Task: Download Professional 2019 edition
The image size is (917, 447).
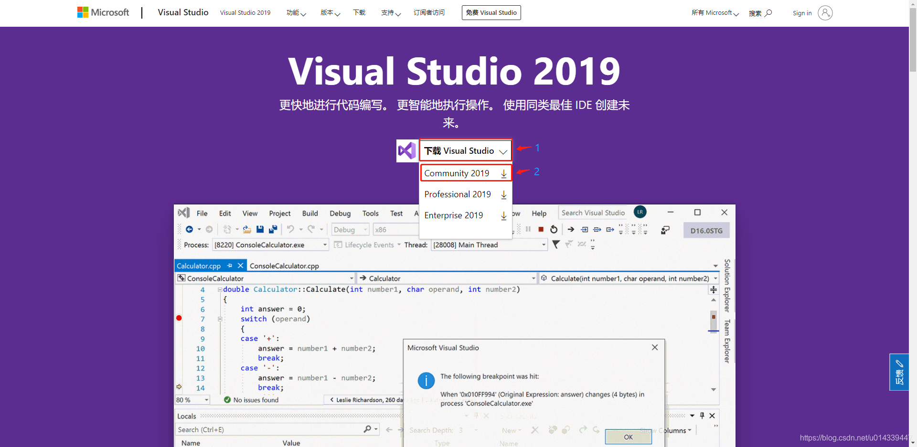Action: 466,194
